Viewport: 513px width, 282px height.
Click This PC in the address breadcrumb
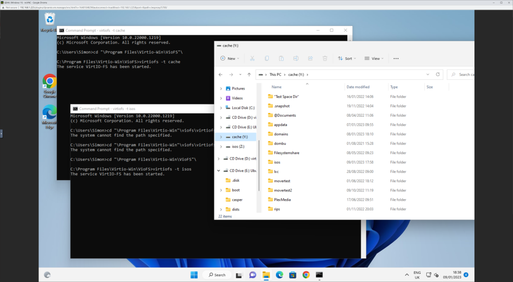(275, 74)
